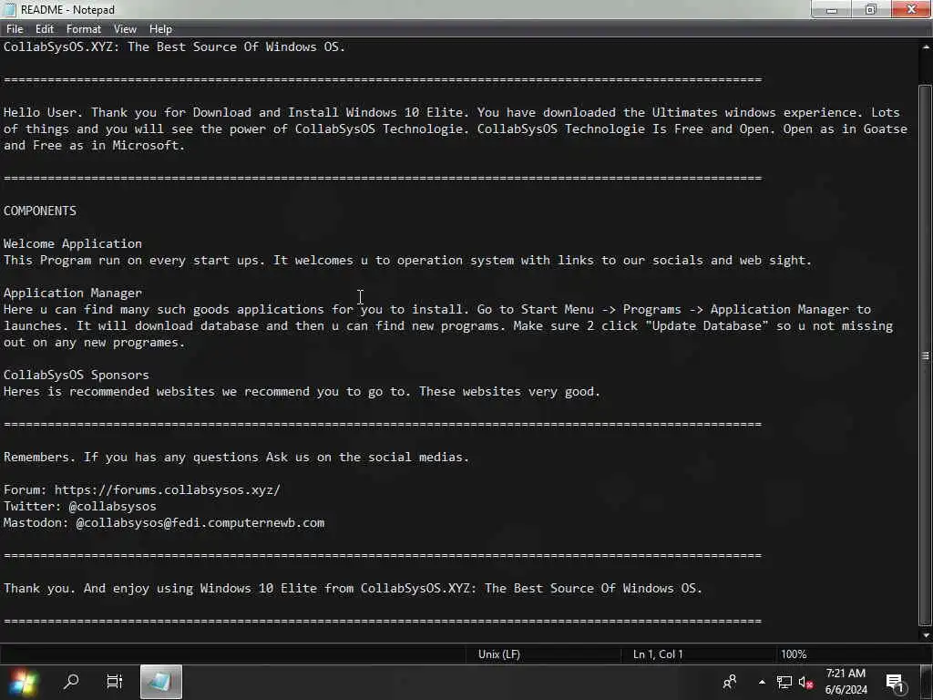Click the Twitter @collabsysos line
Viewport: 933px width, 700px height.
coord(80,506)
